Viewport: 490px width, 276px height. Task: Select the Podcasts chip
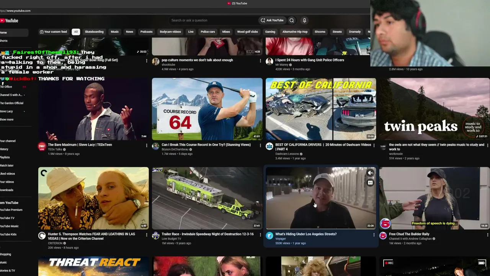pyautogui.click(x=147, y=32)
